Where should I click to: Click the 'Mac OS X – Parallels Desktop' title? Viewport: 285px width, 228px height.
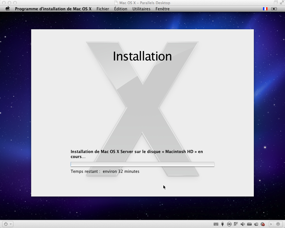(145, 3)
